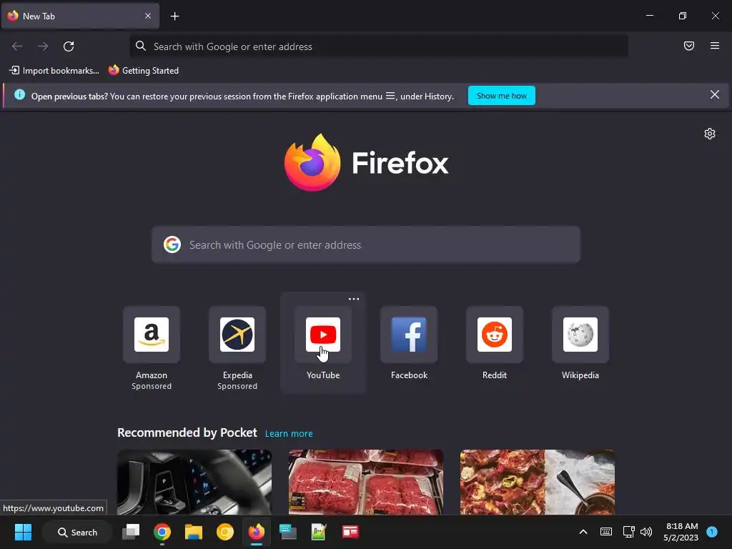Open the yellow circle app in taskbar
The height and width of the screenshot is (549, 732).
coord(225,532)
